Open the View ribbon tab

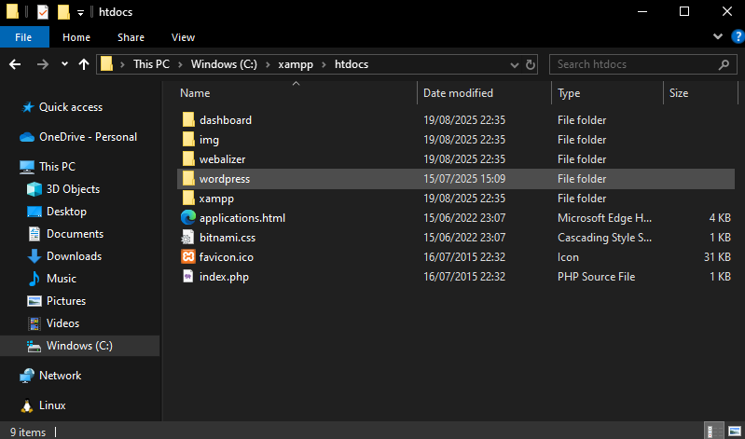[183, 37]
